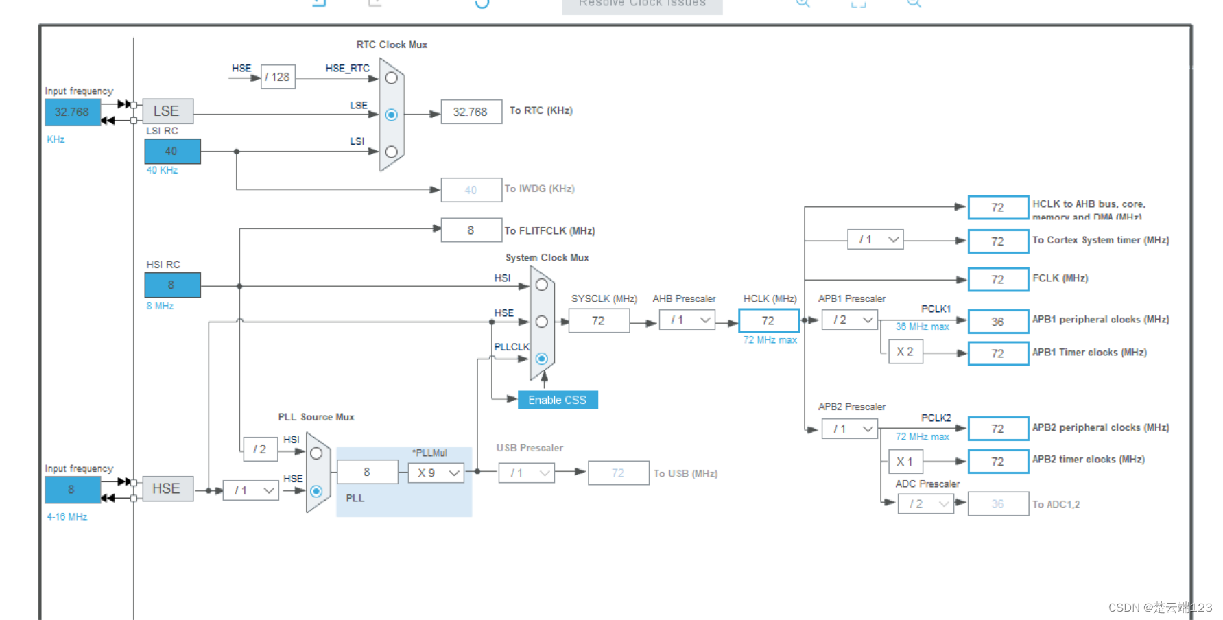Click the "36 MHz max" PCLK1 note
Image resolution: width=1223 pixels, height=620 pixels.
pos(923,327)
